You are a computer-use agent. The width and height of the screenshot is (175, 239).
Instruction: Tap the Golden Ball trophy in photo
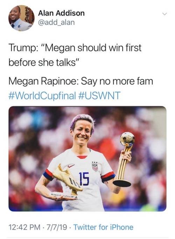pos(124,159)
